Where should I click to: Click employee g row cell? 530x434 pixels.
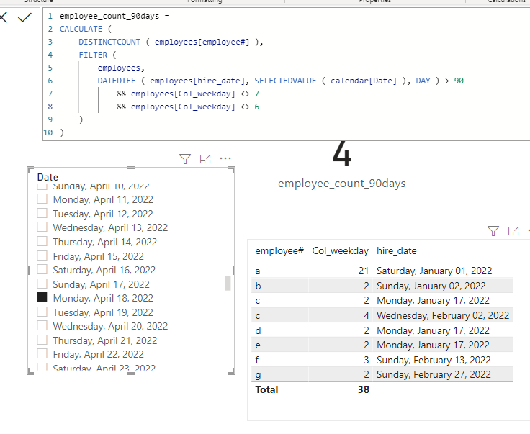pos(258,375)
